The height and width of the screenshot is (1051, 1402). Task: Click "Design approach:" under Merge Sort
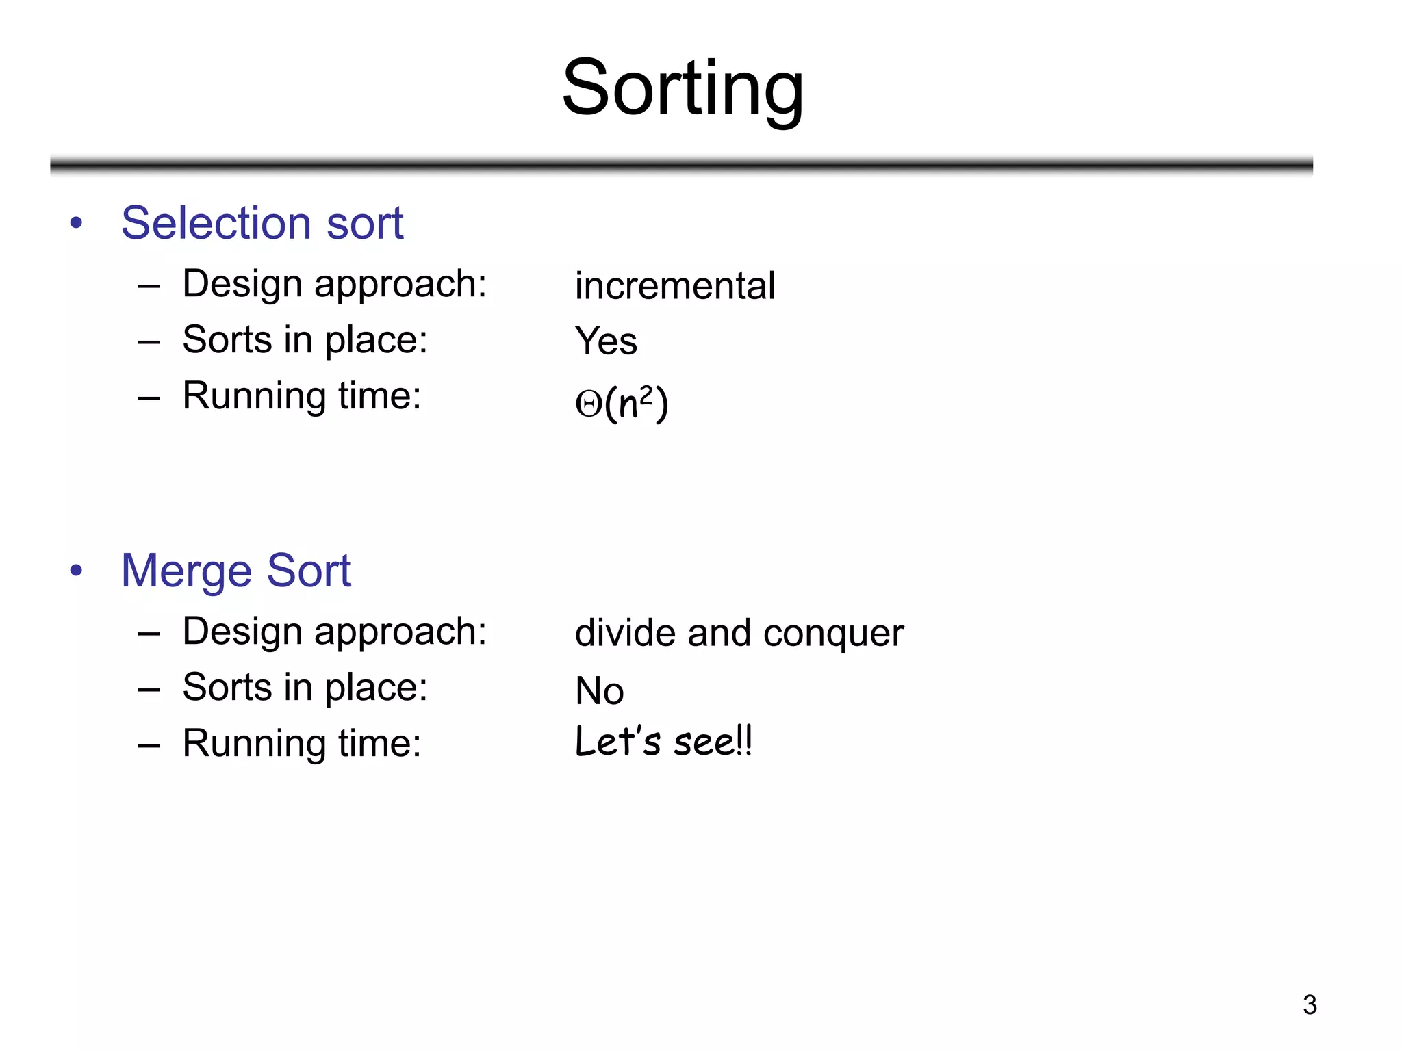(334, 632)
